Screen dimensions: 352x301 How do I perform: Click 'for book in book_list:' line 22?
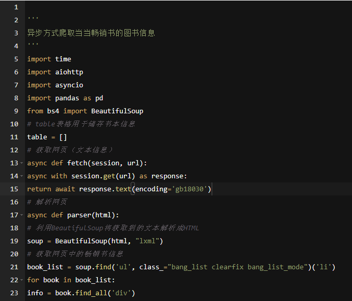(x=71, y=280)
